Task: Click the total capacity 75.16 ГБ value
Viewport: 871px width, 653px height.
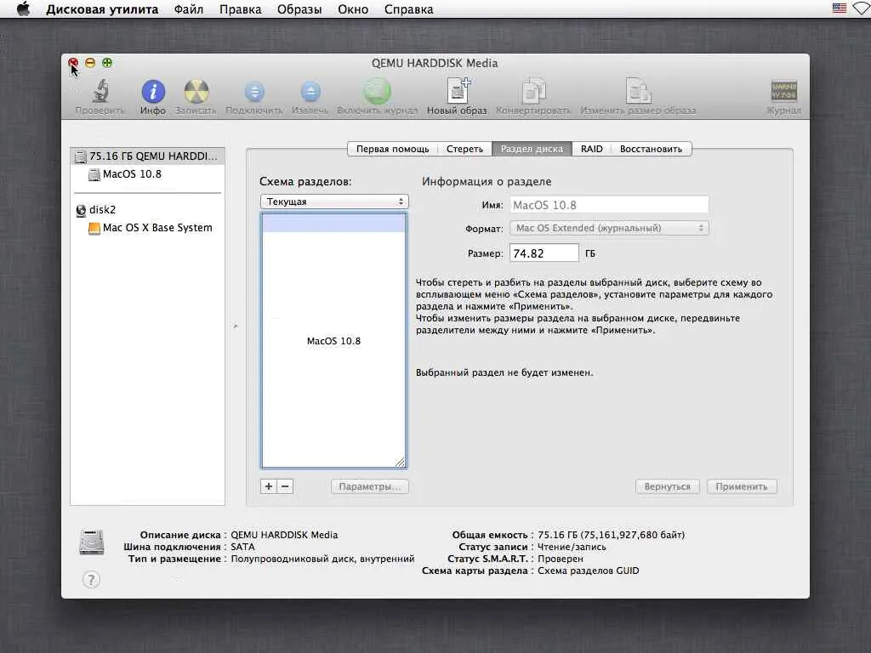Action: click(611, 535)
